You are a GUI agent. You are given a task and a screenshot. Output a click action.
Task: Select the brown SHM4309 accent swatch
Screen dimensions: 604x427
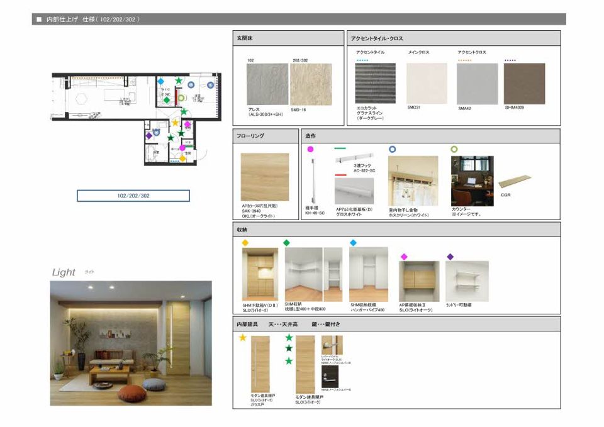tap(524, 83)
